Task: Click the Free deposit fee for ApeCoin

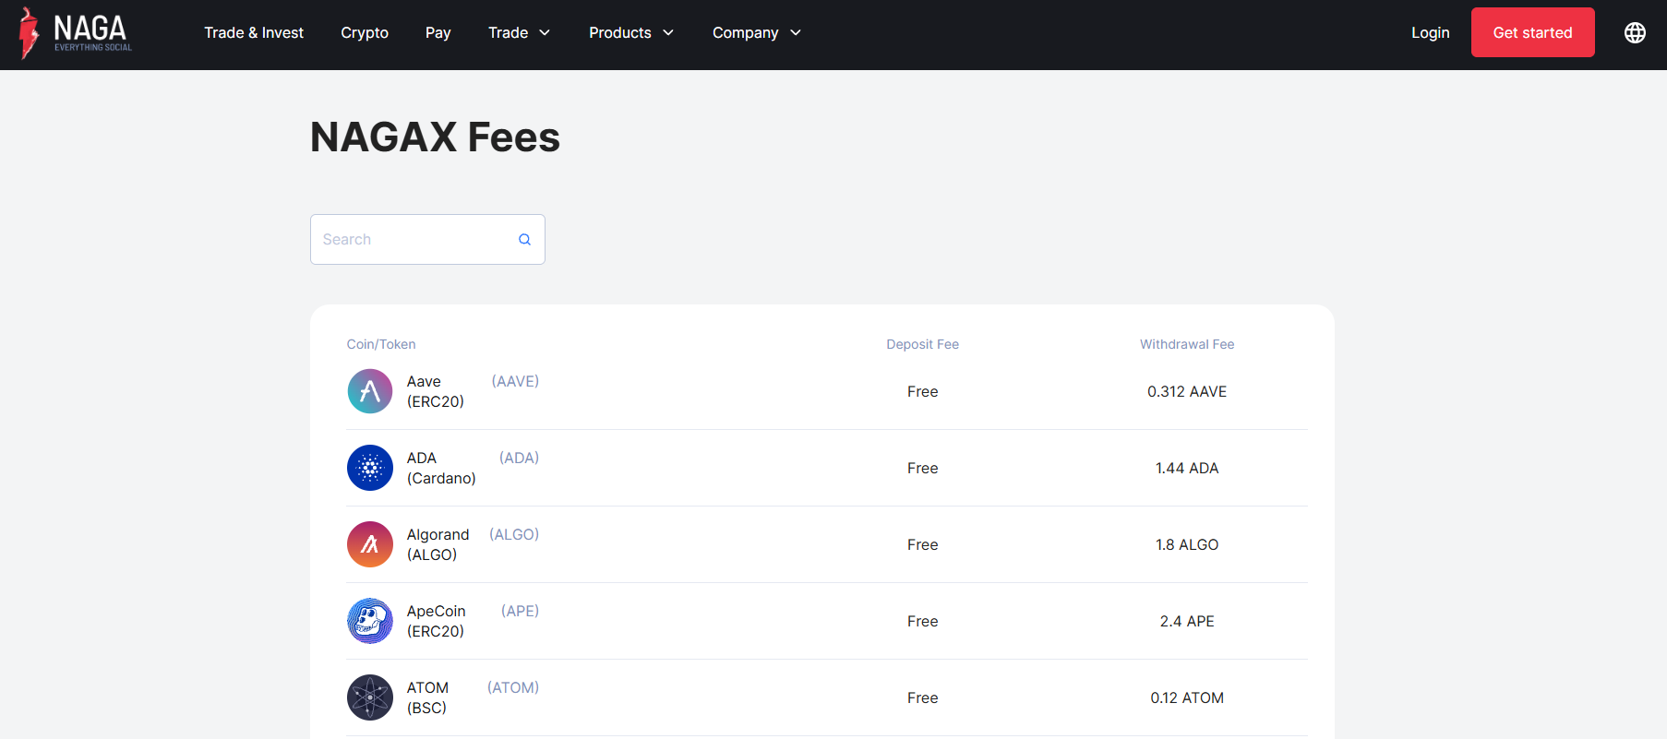Action: coord(923,621)
